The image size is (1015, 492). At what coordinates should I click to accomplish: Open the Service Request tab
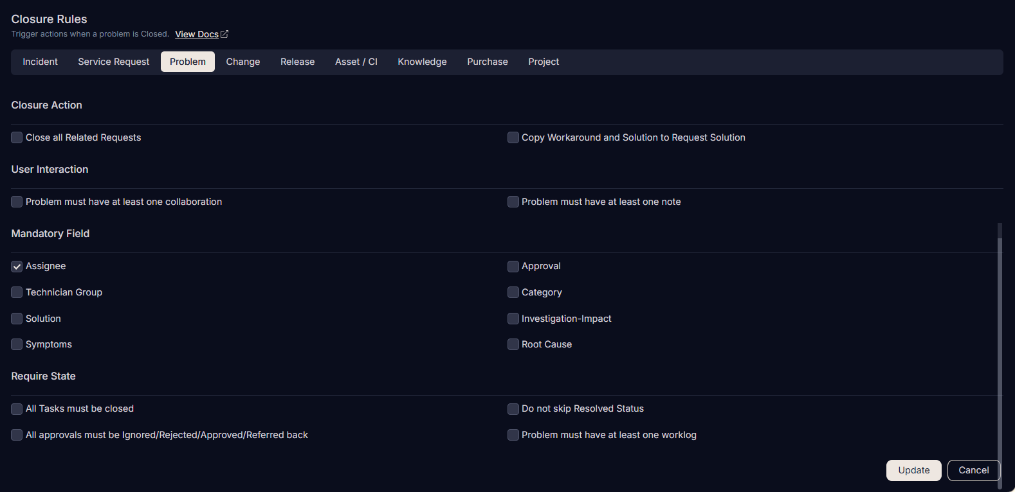(x=113, y=62)
